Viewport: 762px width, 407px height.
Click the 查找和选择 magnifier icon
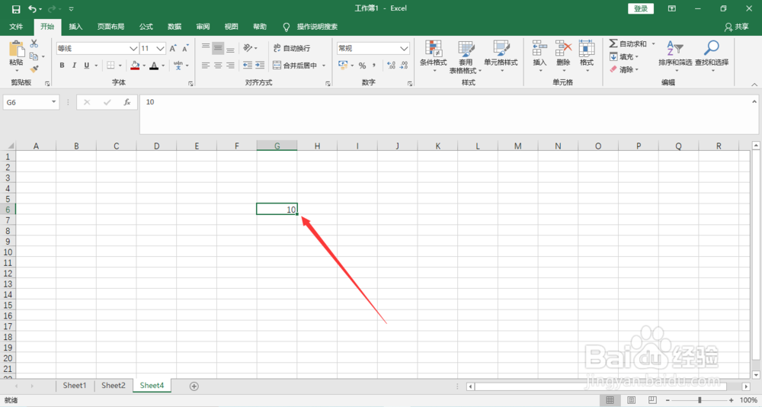pyautogui.click(x=712, y=48)
